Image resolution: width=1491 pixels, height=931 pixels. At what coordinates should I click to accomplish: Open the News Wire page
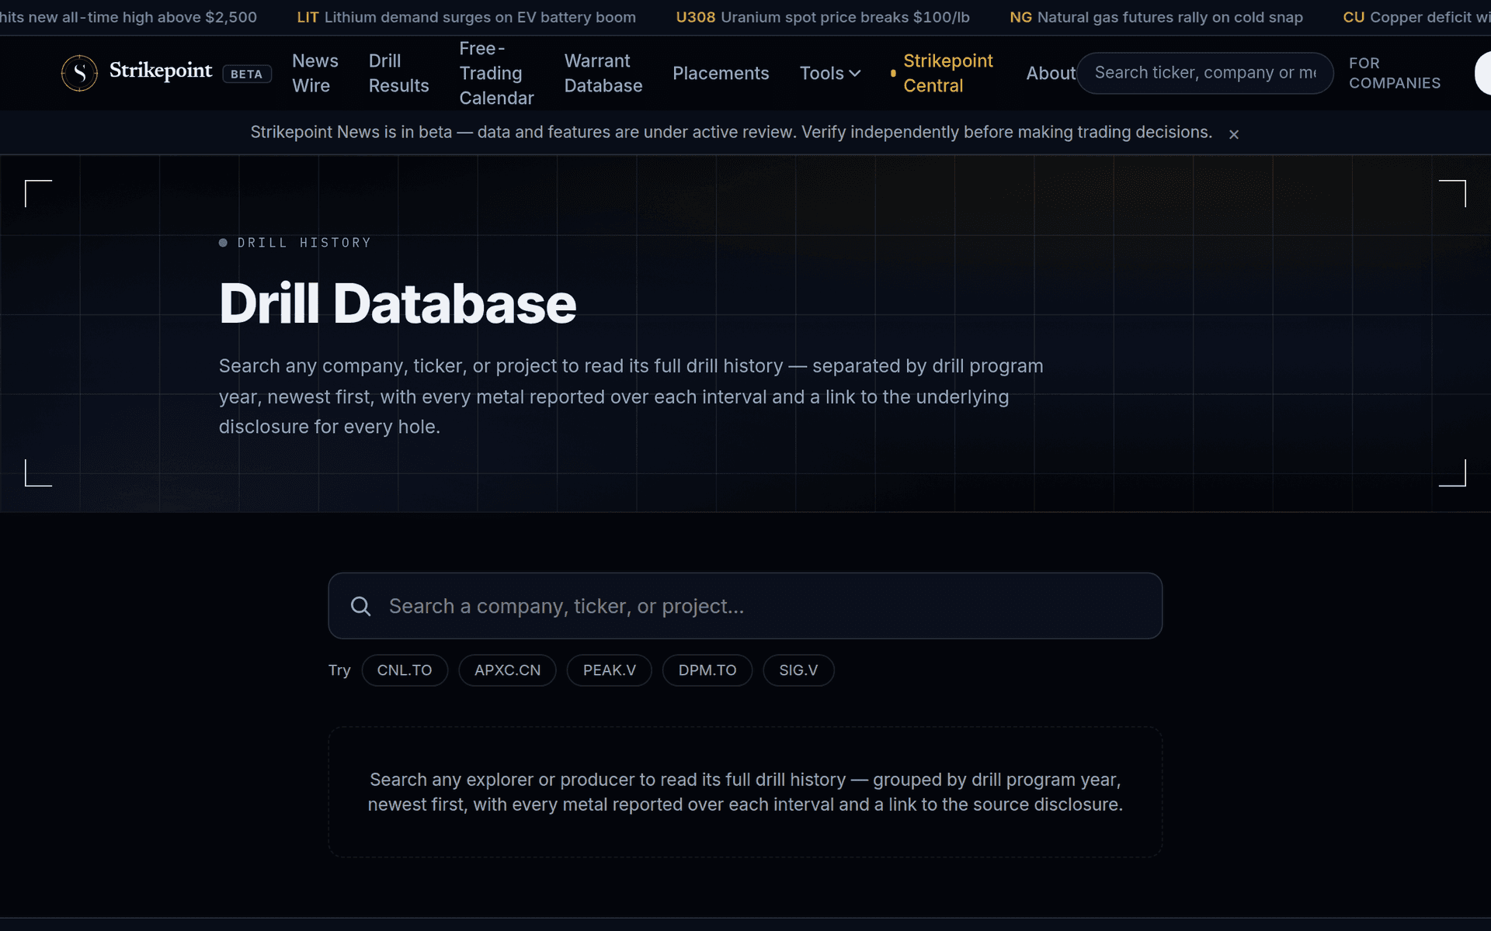coord(315,73)
